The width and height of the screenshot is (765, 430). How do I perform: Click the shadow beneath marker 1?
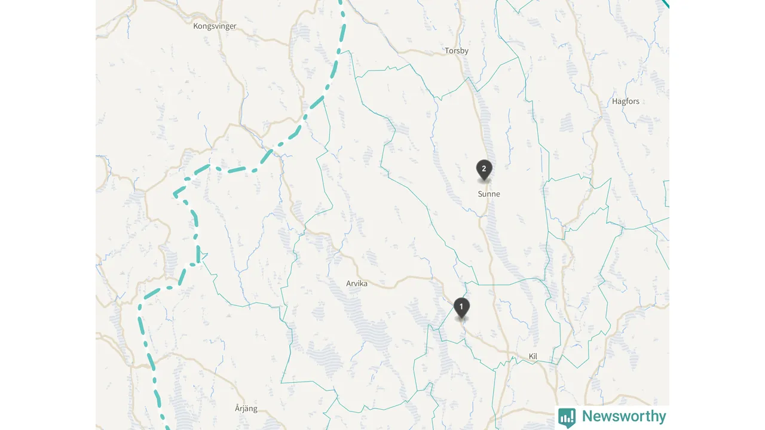point(461,320)
